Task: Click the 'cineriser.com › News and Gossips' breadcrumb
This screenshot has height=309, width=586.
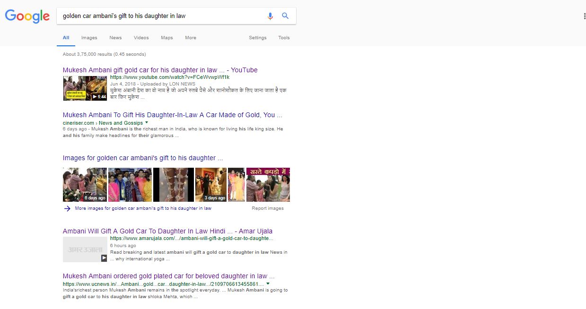Action: pyautogui.click(x=103, y=123)
